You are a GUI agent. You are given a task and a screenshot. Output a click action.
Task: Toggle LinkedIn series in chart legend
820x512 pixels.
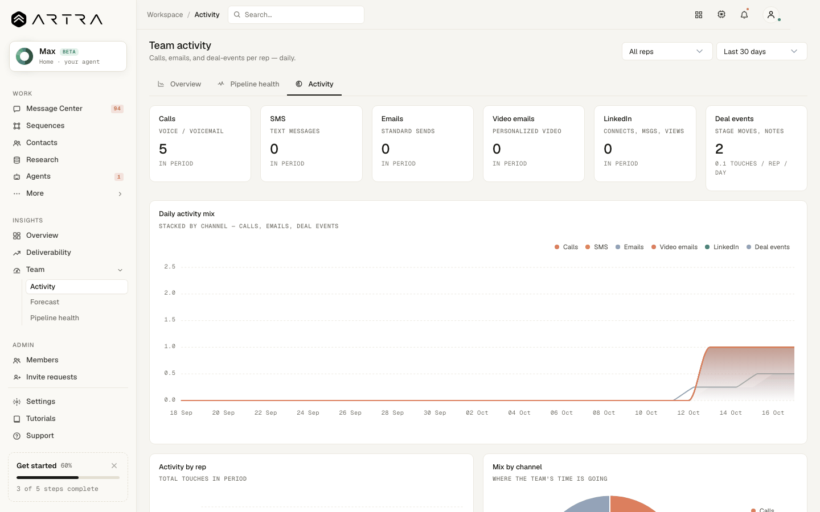721,247
